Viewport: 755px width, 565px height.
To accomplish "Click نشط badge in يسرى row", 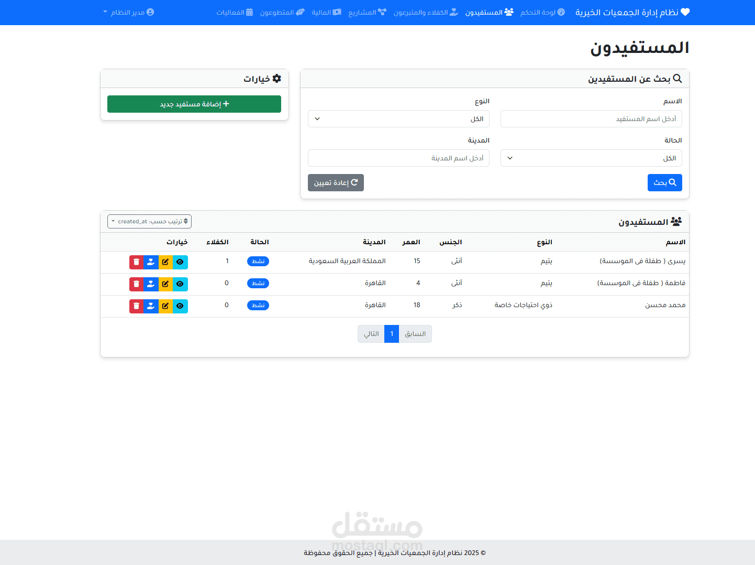I will (x=258, y=261).
